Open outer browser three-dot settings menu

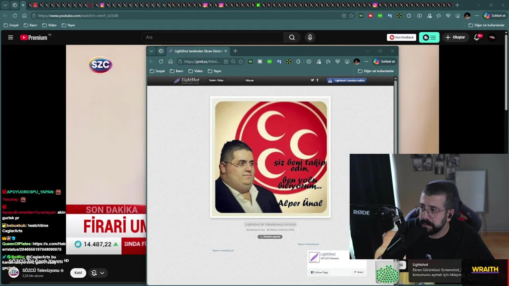pyautogui.click(x=477, y=15)
